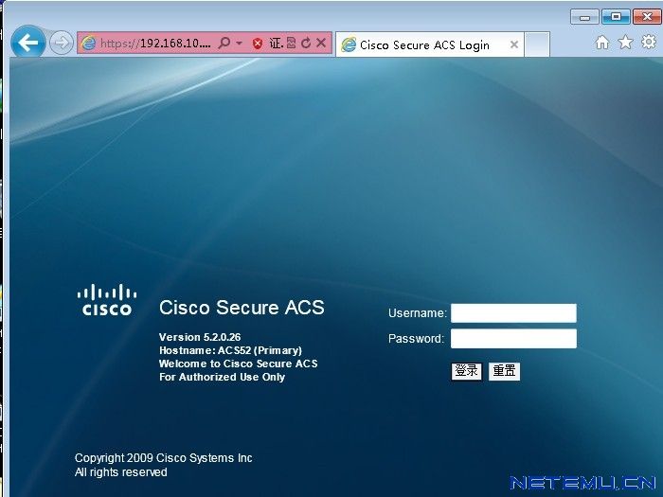Click the Version 5.2.0.26 text

[200, 337]
